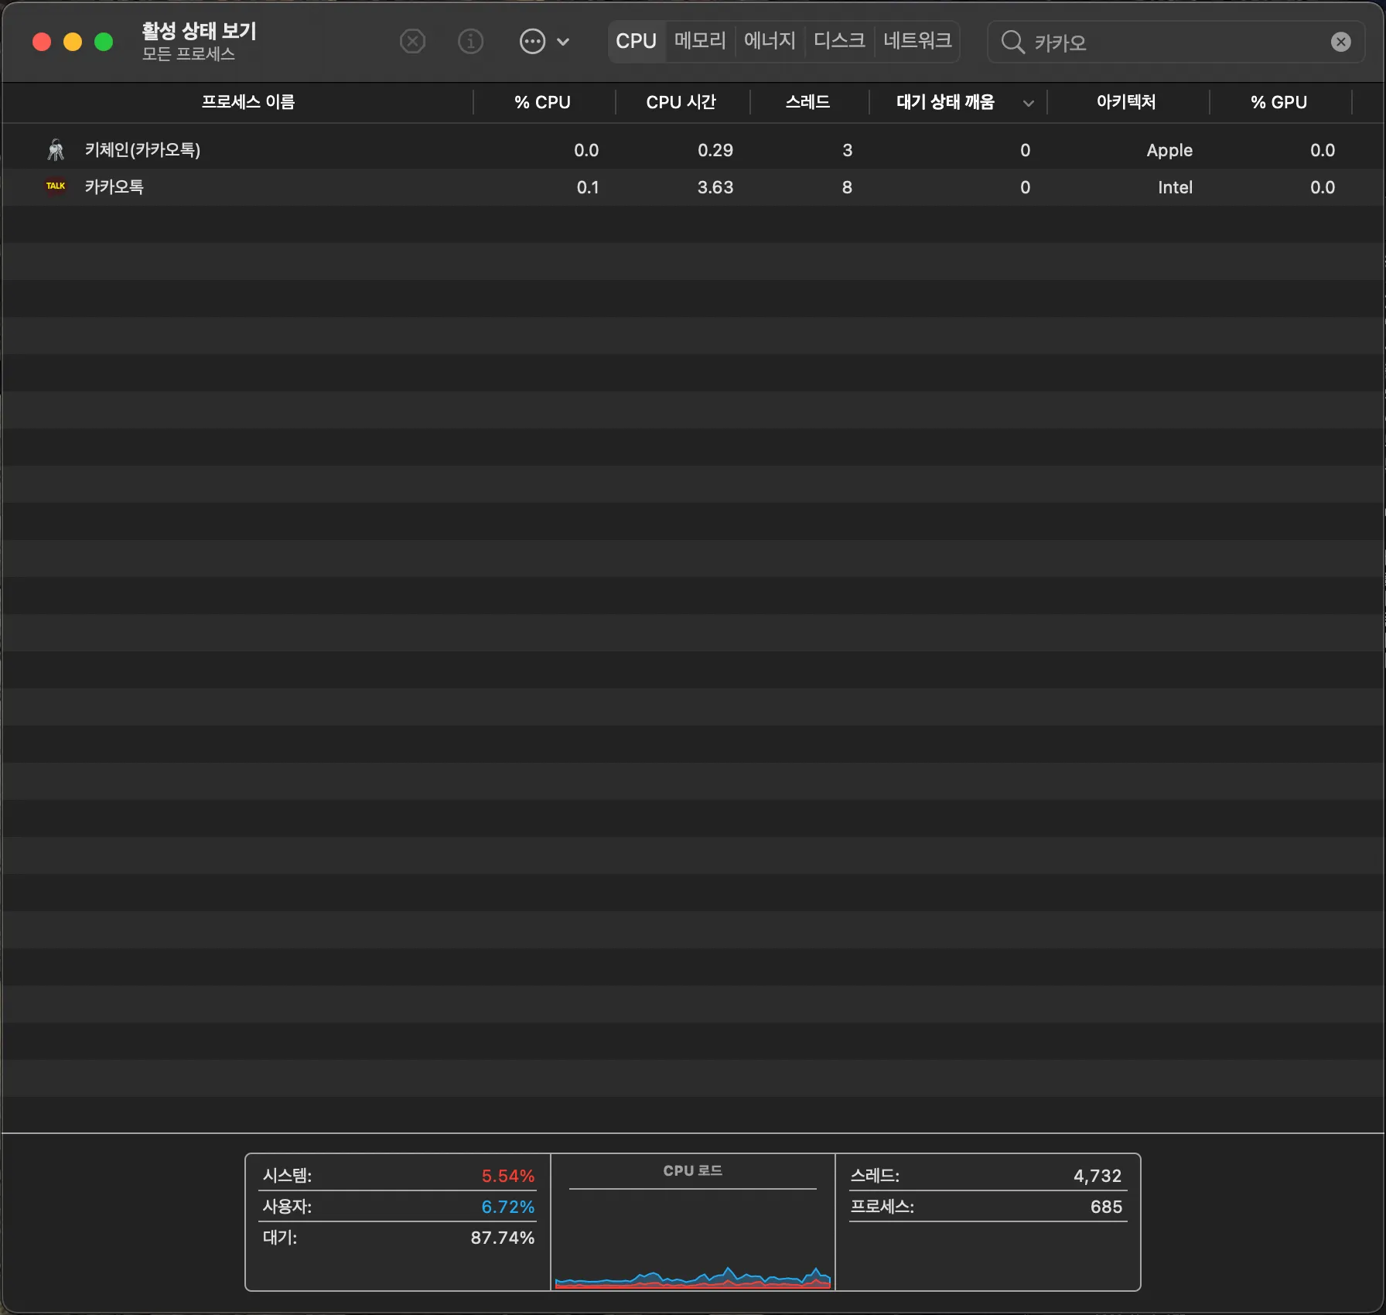Click the CPU 로드 graph
Image resolution: width=1386 pixels, height=1315 pixels.
tap(692, 1238)
